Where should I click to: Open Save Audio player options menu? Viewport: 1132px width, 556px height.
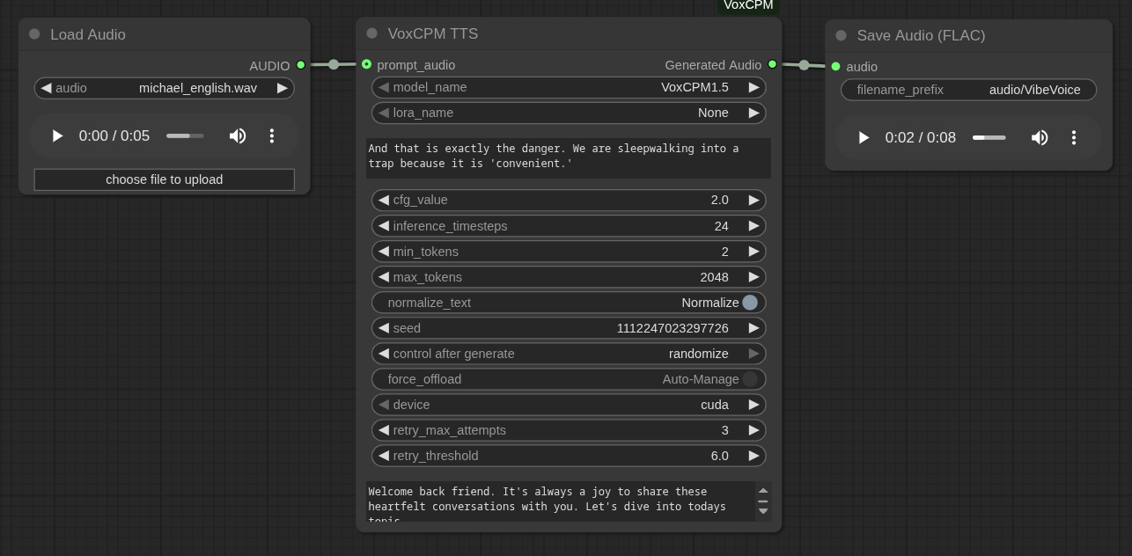1074,137
